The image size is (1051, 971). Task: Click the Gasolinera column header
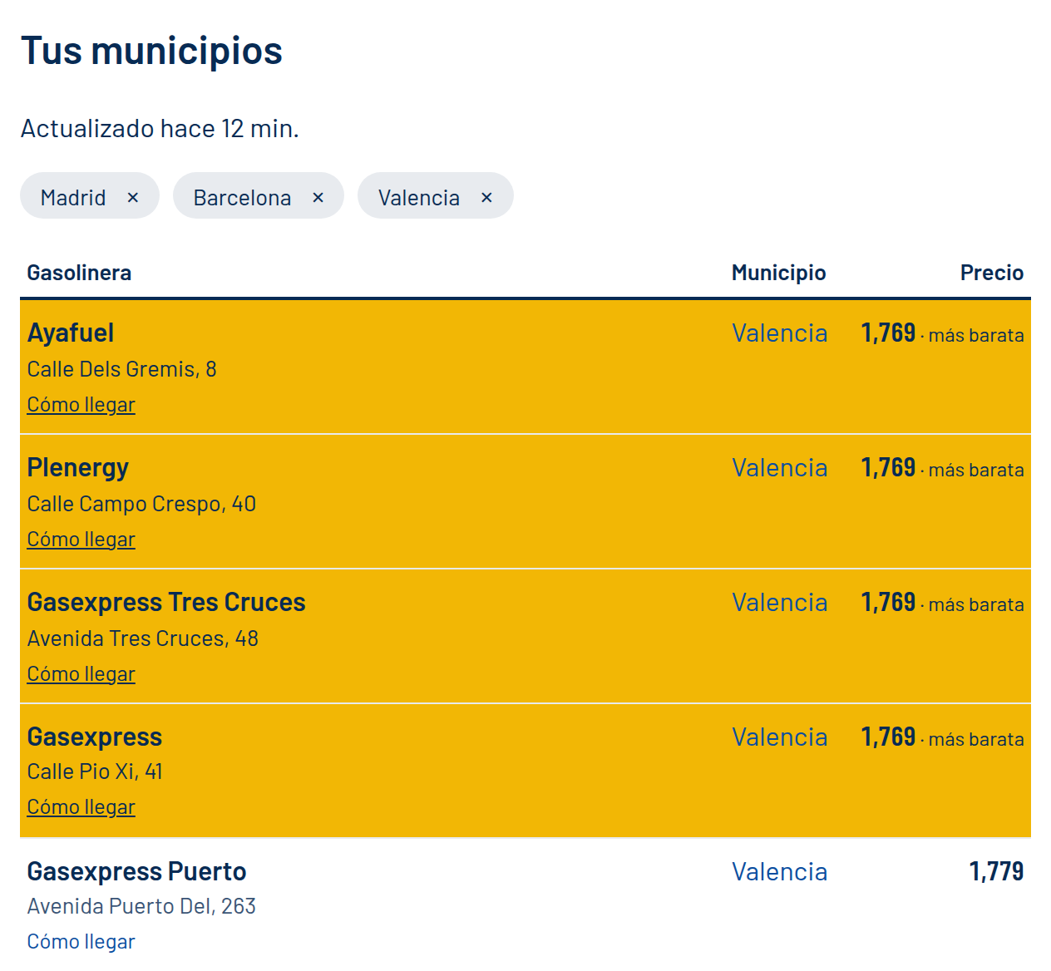tap(79, 273)
